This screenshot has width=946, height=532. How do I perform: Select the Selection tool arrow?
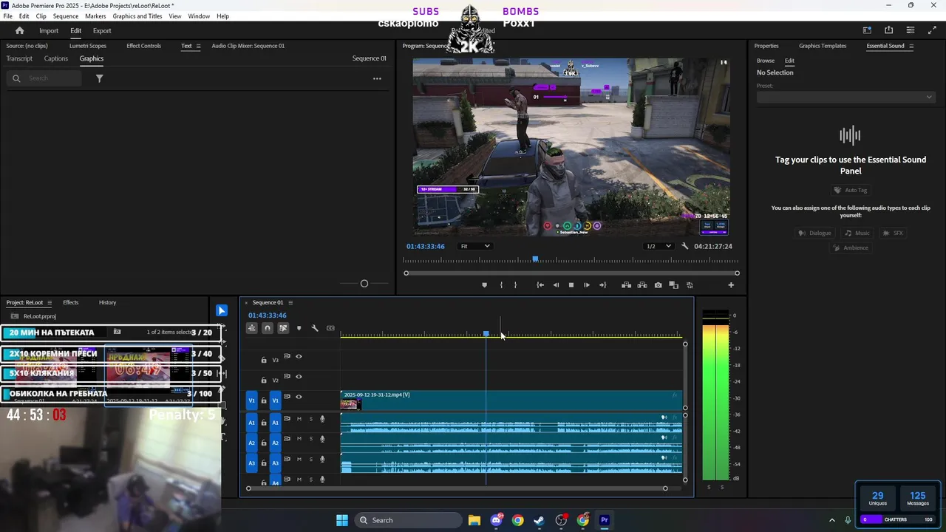coord(222,310)
